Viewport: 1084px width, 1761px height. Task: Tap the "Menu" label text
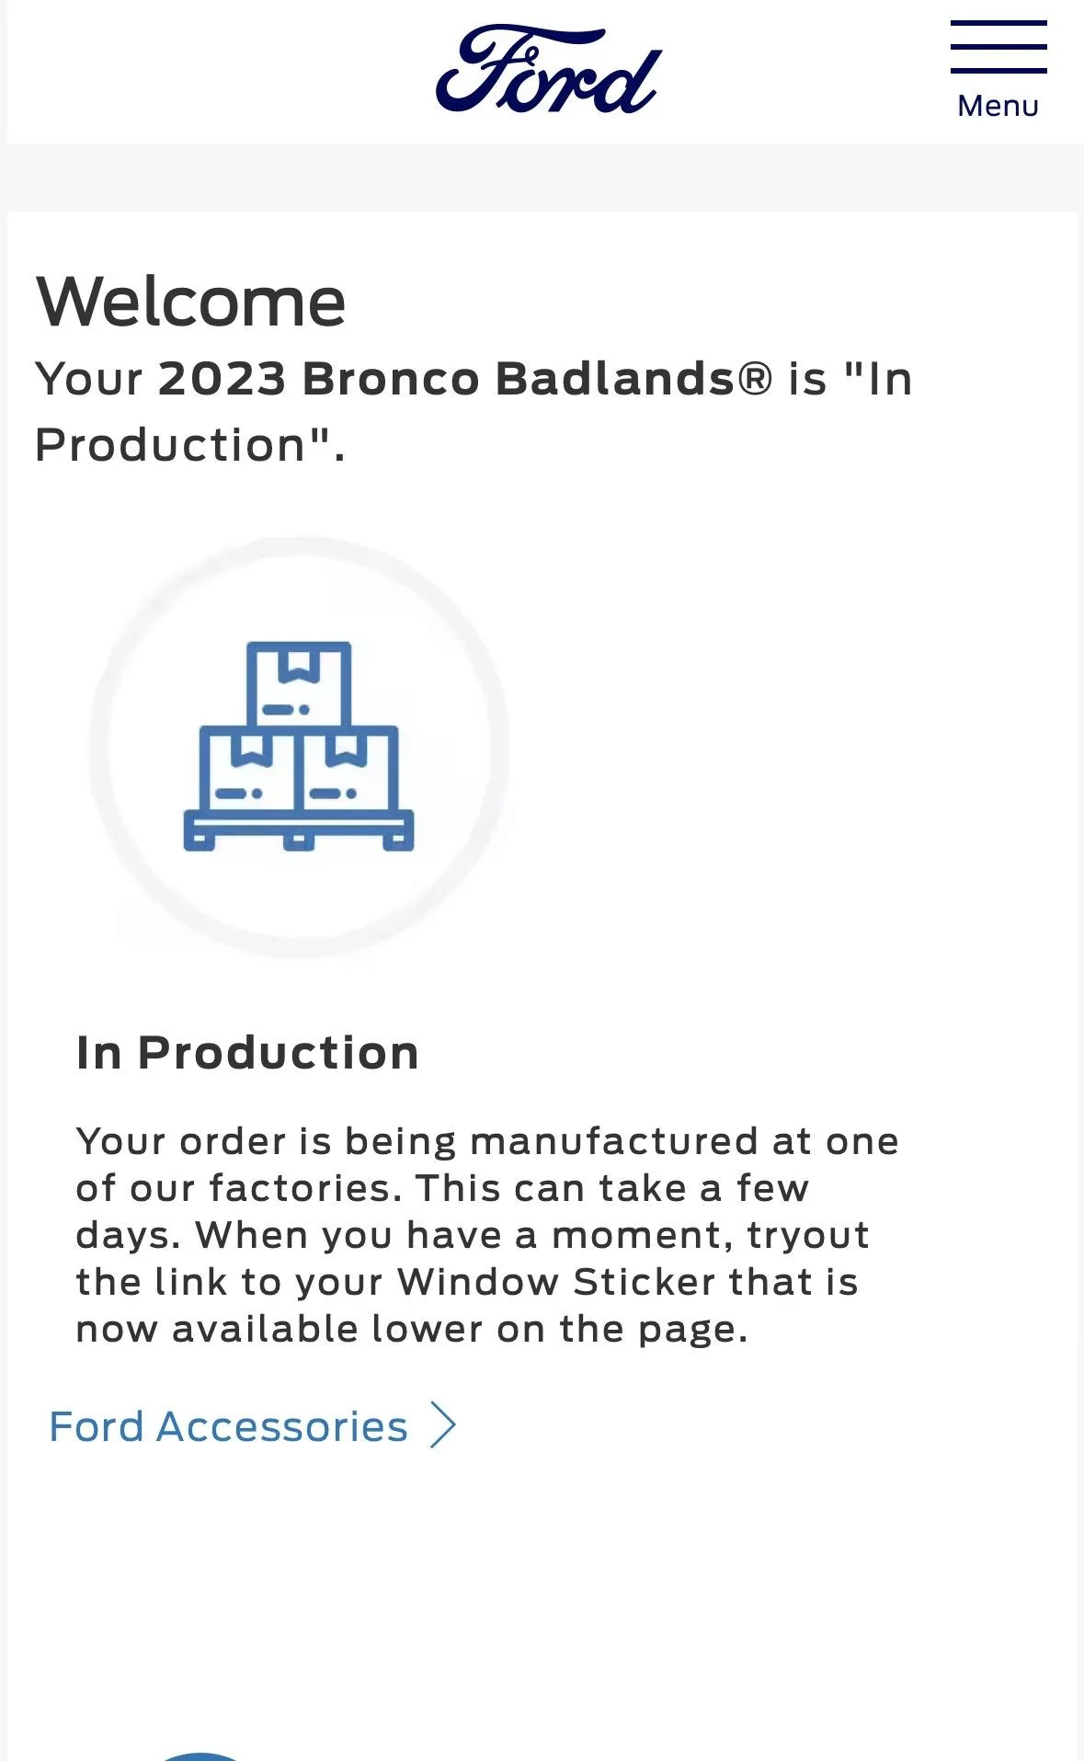coord(998,106)
